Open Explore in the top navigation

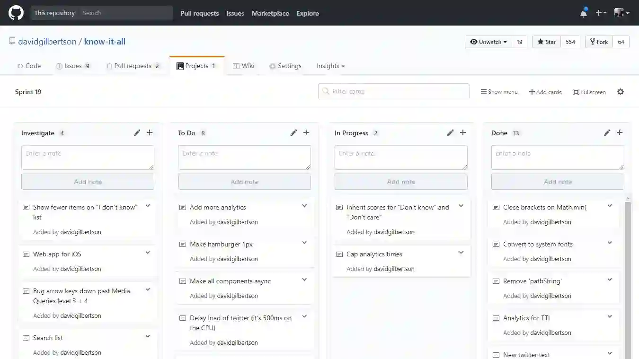308,13
